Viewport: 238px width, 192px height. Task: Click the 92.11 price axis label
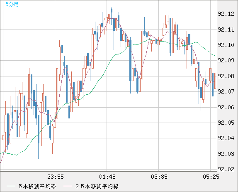coord(226,30)
